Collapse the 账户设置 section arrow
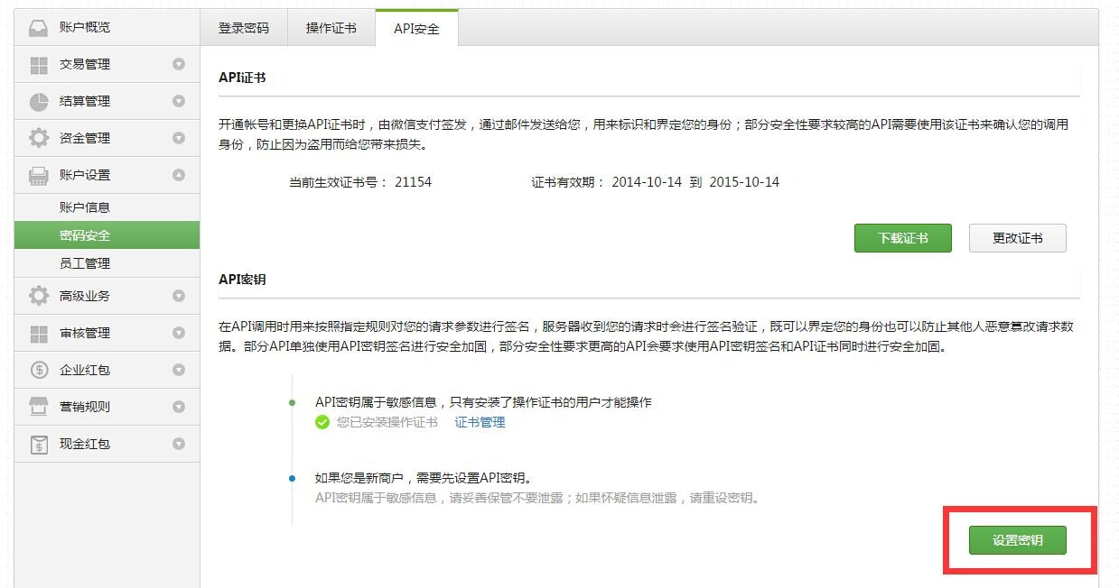Viewport: 1119px width, 588px height. pos(179,175)
